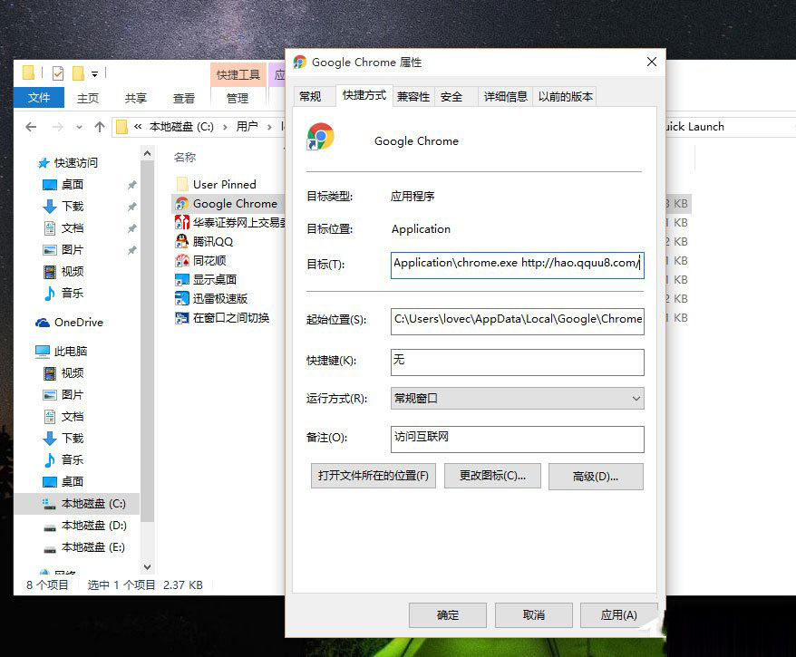Select 本地磁盘 (E:) in navigation pane

(83, 547)
